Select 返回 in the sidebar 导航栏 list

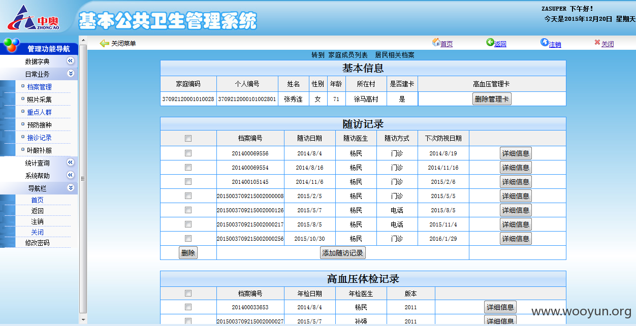pyautogui.click(x=38, y=211)
